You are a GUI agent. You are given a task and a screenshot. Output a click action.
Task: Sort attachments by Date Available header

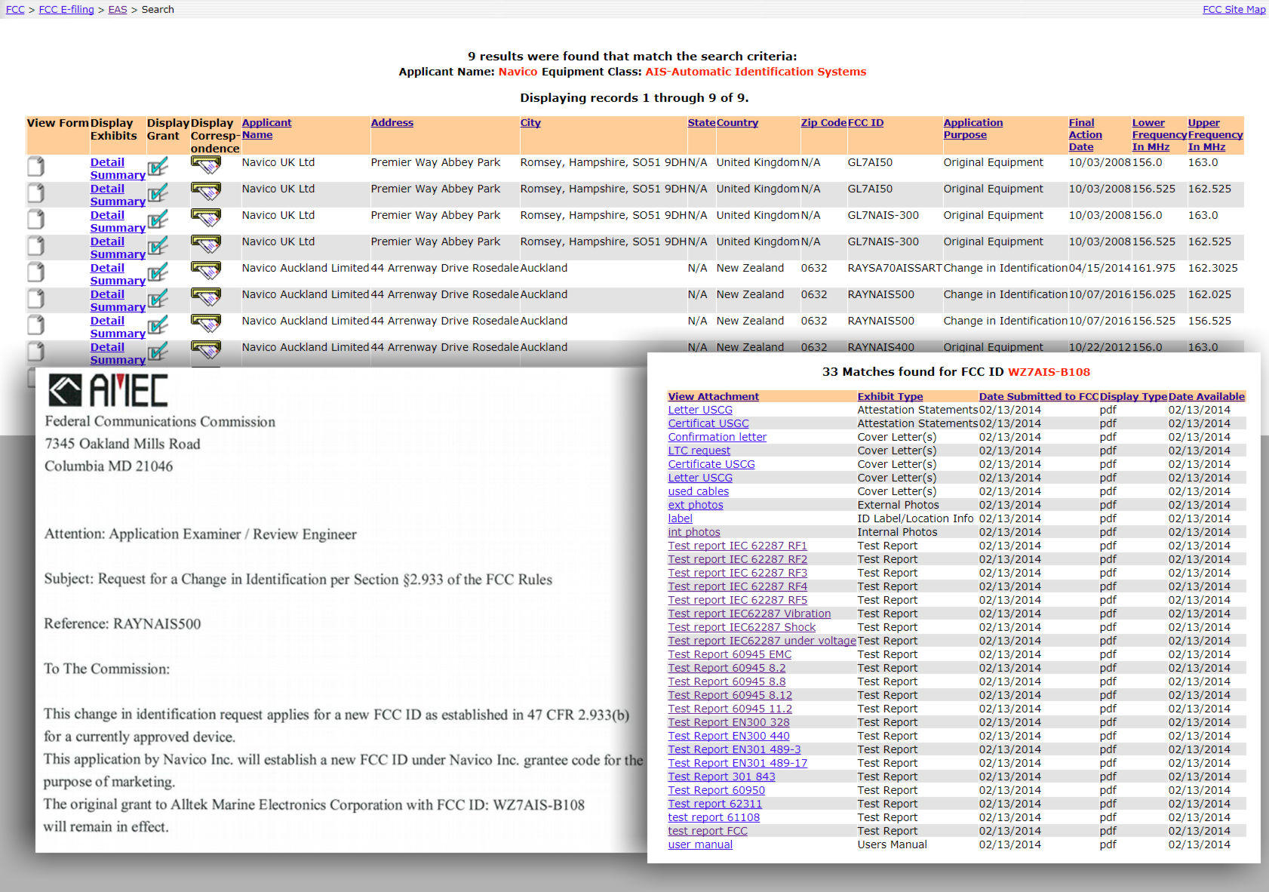1206,396
